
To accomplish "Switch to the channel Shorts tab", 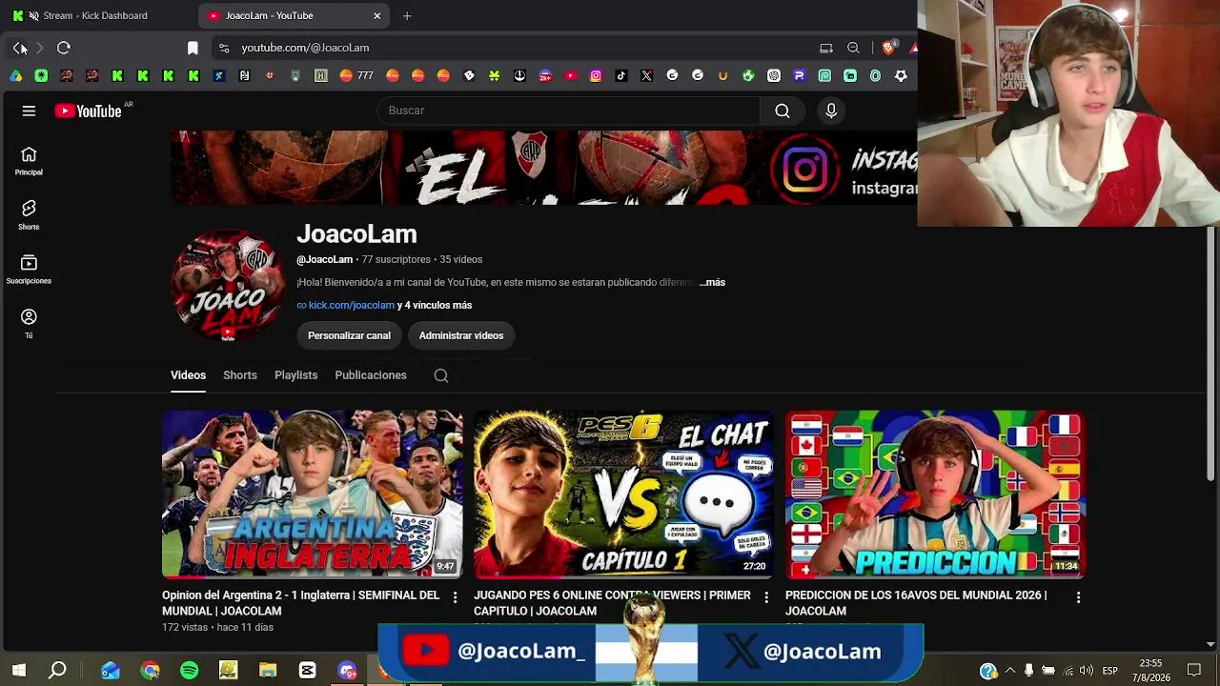I will point(240,375).
